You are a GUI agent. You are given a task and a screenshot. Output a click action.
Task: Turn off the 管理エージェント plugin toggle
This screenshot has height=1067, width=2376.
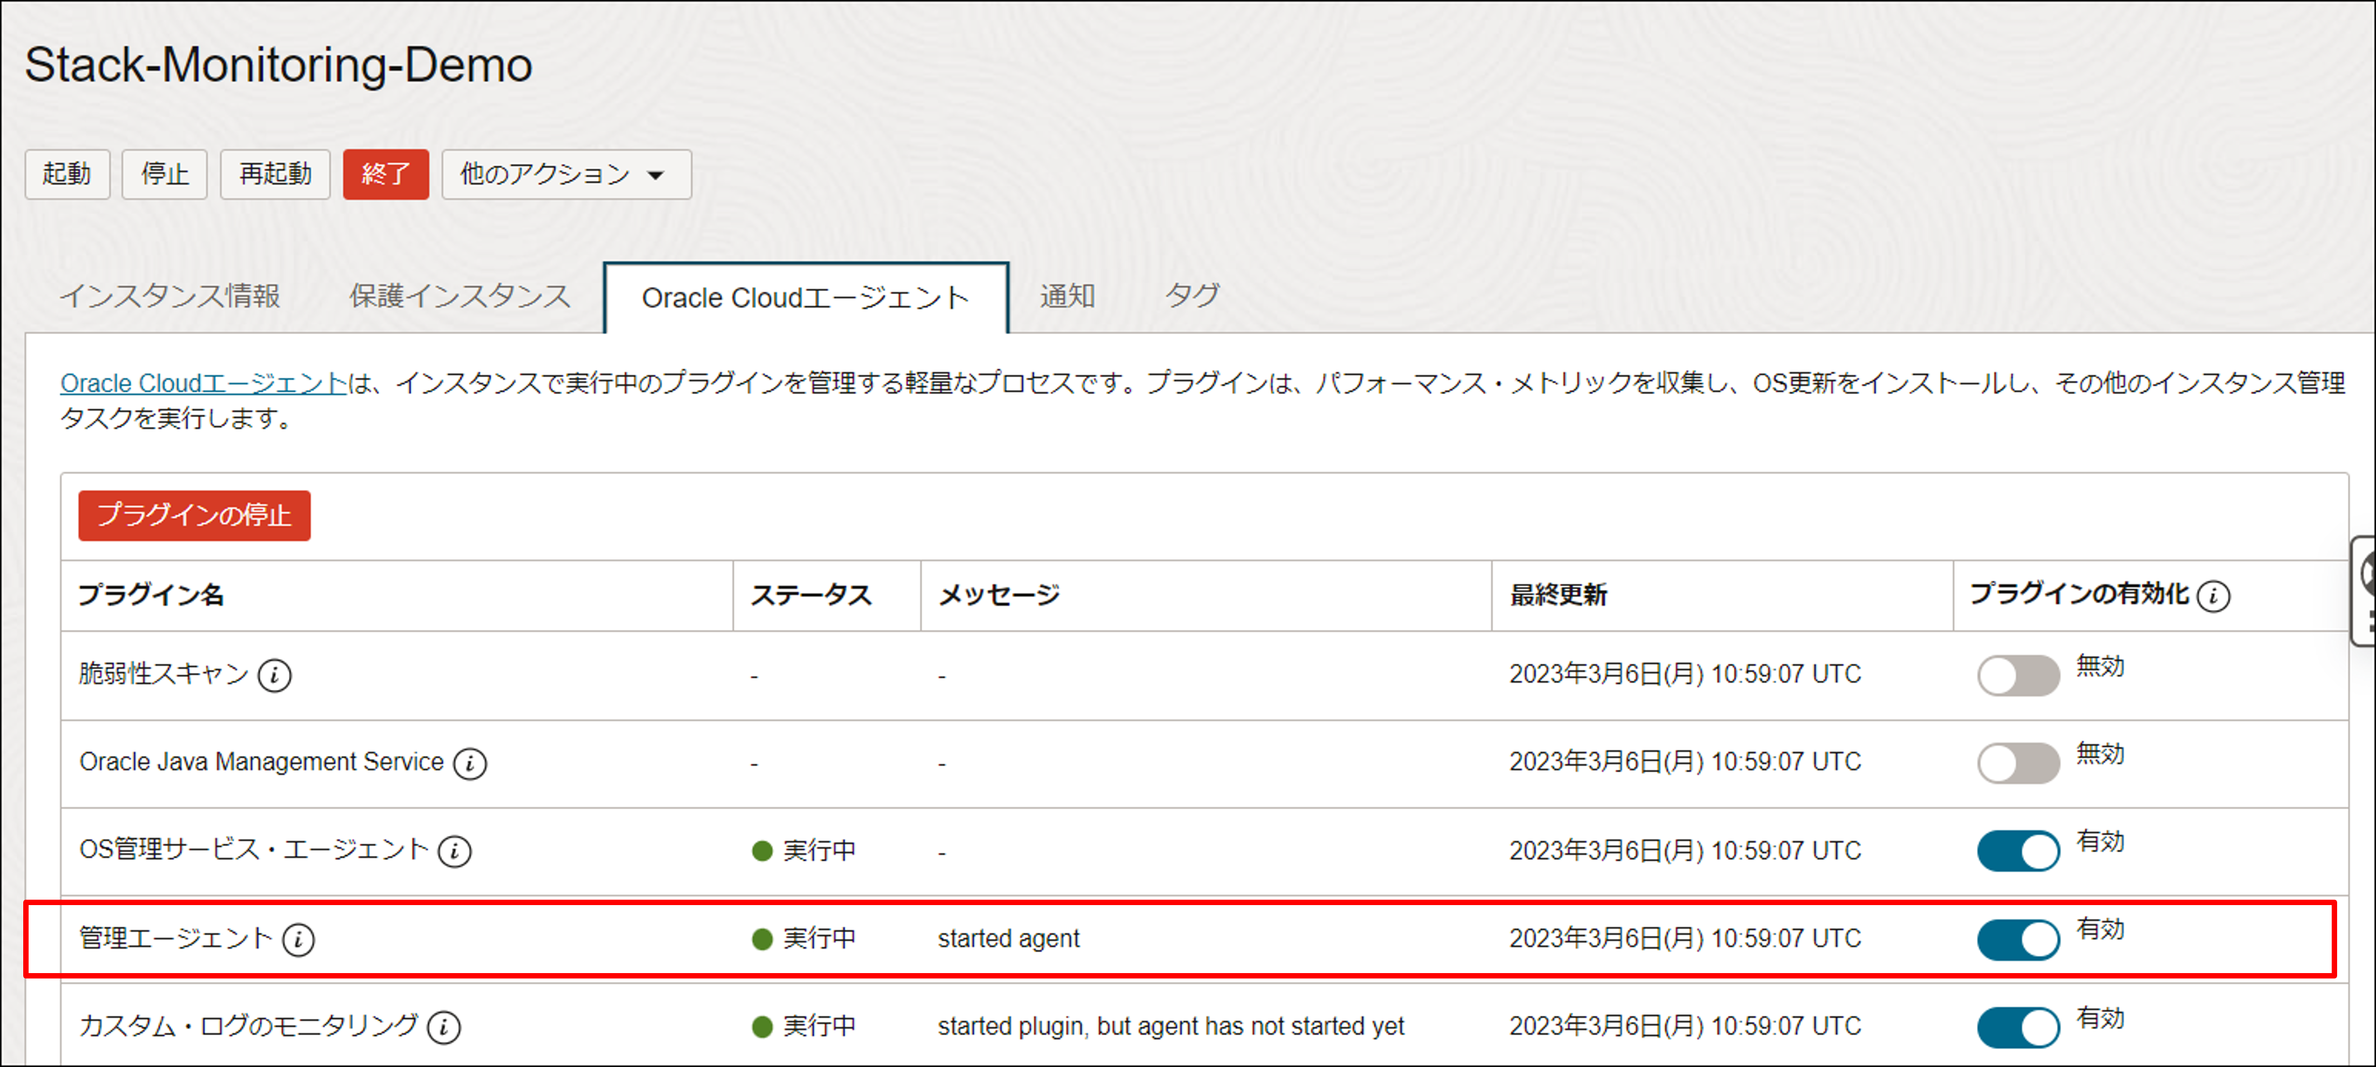(2017, 940)
